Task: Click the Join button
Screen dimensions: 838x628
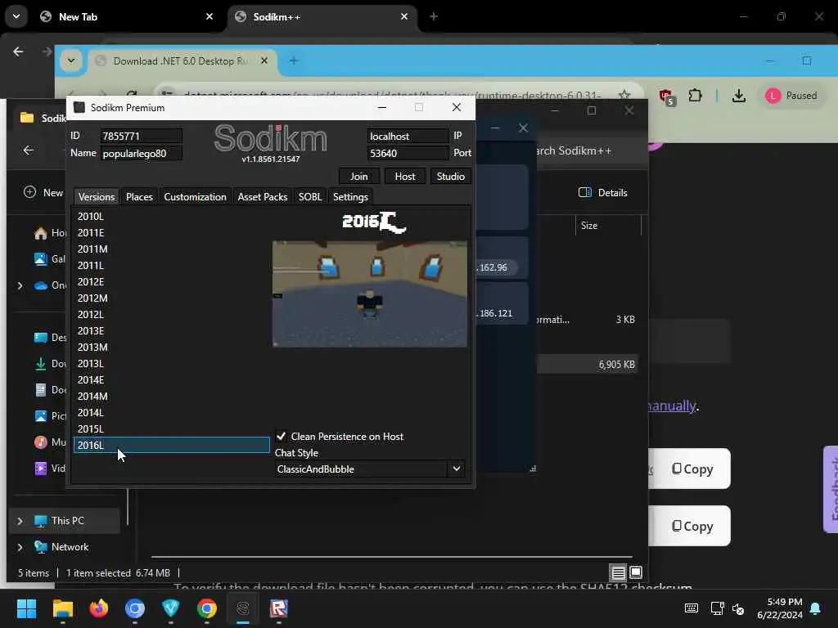Action: (x=358, y=177)
